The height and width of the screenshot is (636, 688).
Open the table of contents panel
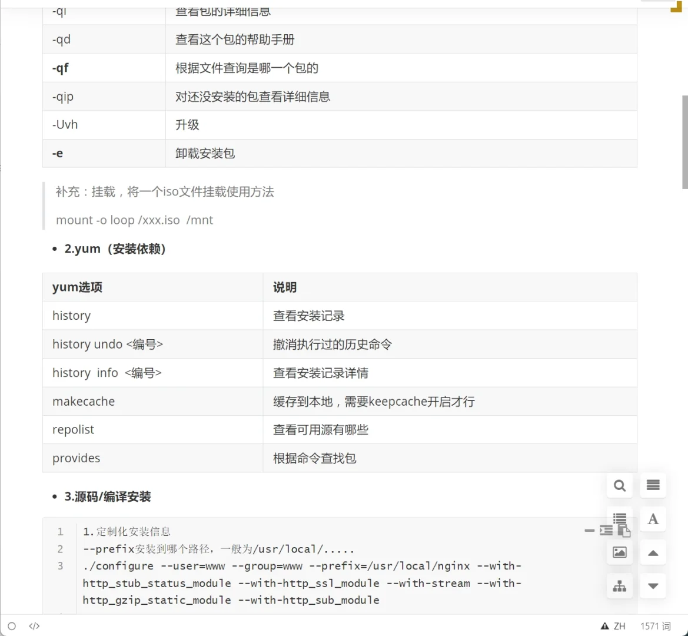tap(653, 485)
